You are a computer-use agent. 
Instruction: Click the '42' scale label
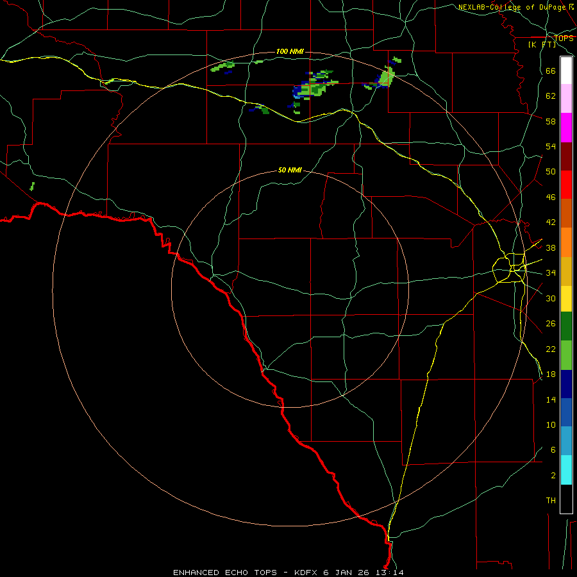[551, 222]
